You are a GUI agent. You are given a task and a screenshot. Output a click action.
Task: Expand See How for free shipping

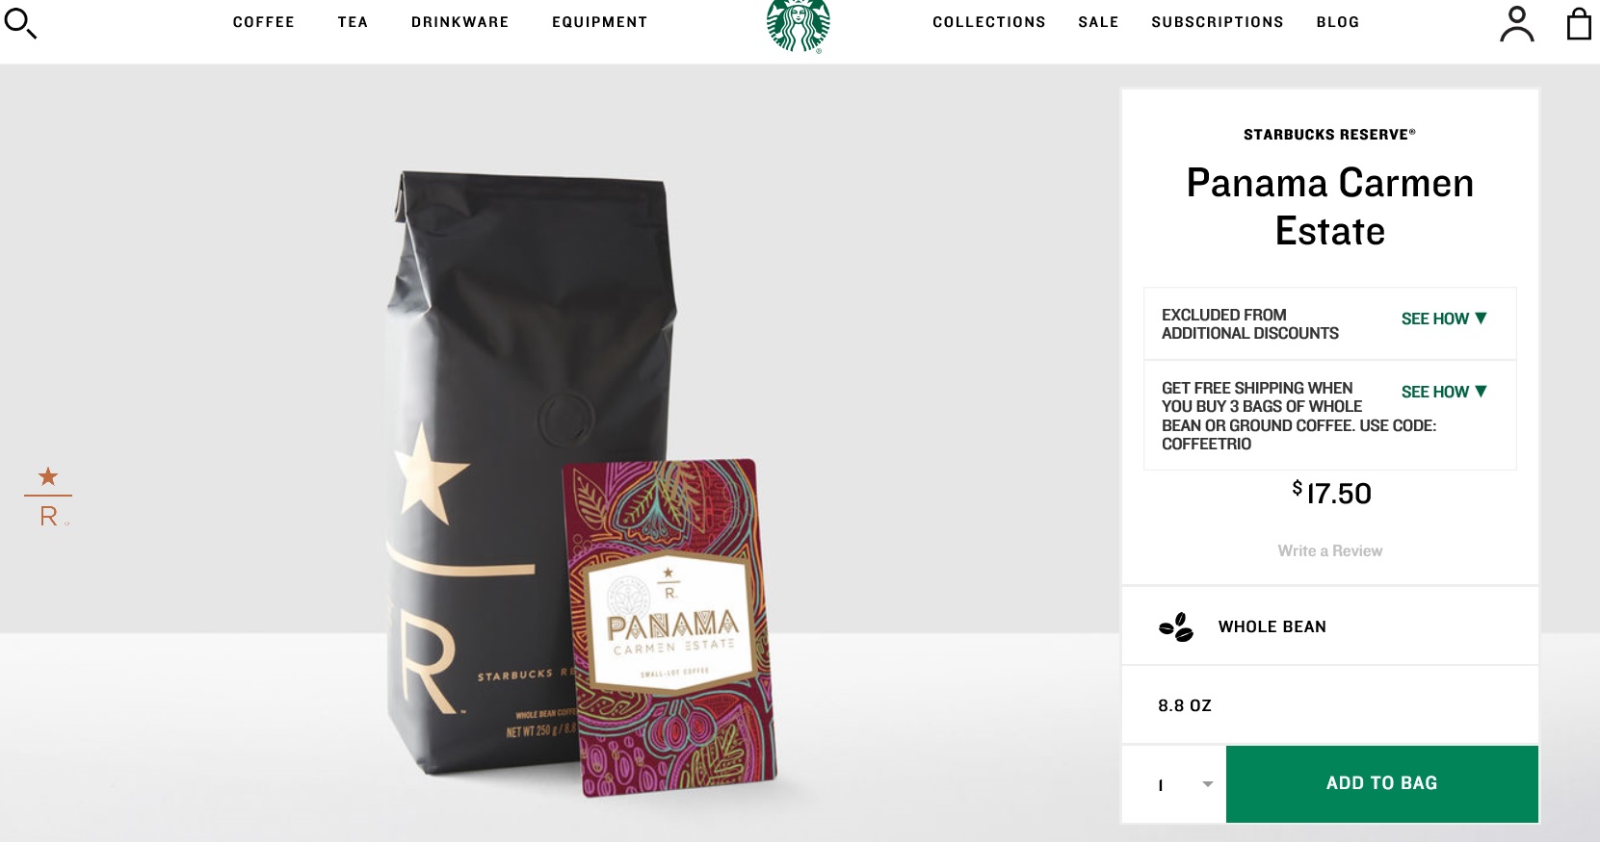click(x=1444, y=392)
